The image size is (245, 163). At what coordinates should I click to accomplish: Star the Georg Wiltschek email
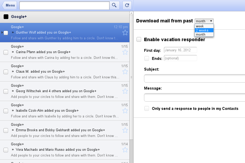pyautogui.click(x=125, y=91)
